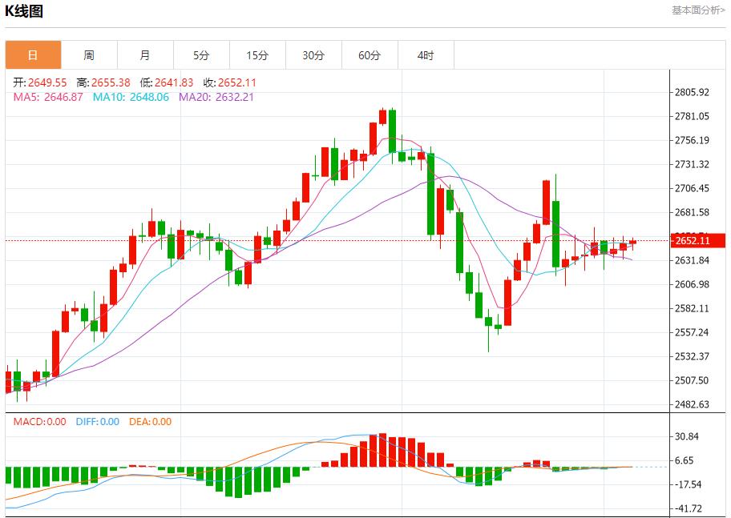The image size is (731, 518).
Task: Open the 5分 interval tab
Action: point(201,55)
